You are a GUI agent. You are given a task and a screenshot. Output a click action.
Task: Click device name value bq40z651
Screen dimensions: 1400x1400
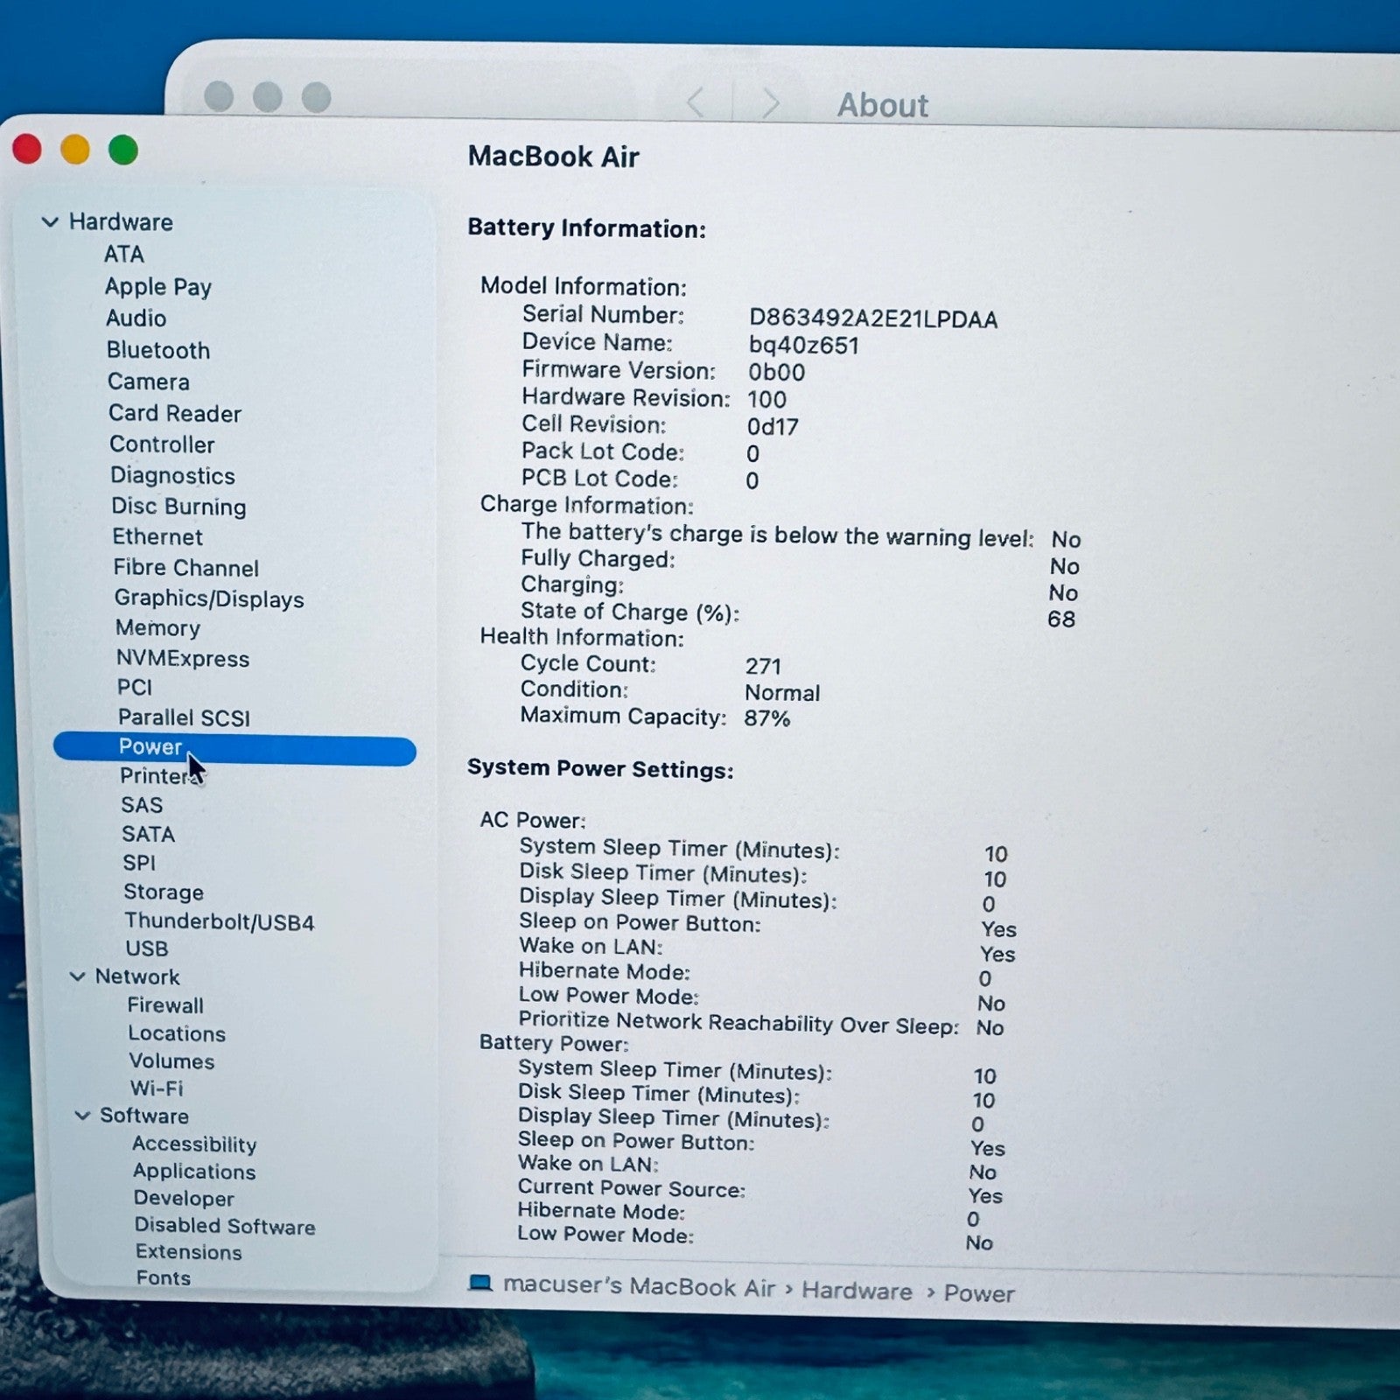[x=804, y=346]
